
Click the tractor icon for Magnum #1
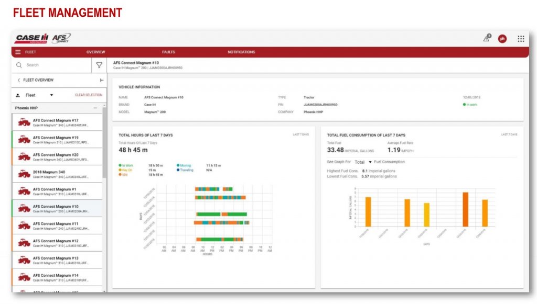(24, 192)
